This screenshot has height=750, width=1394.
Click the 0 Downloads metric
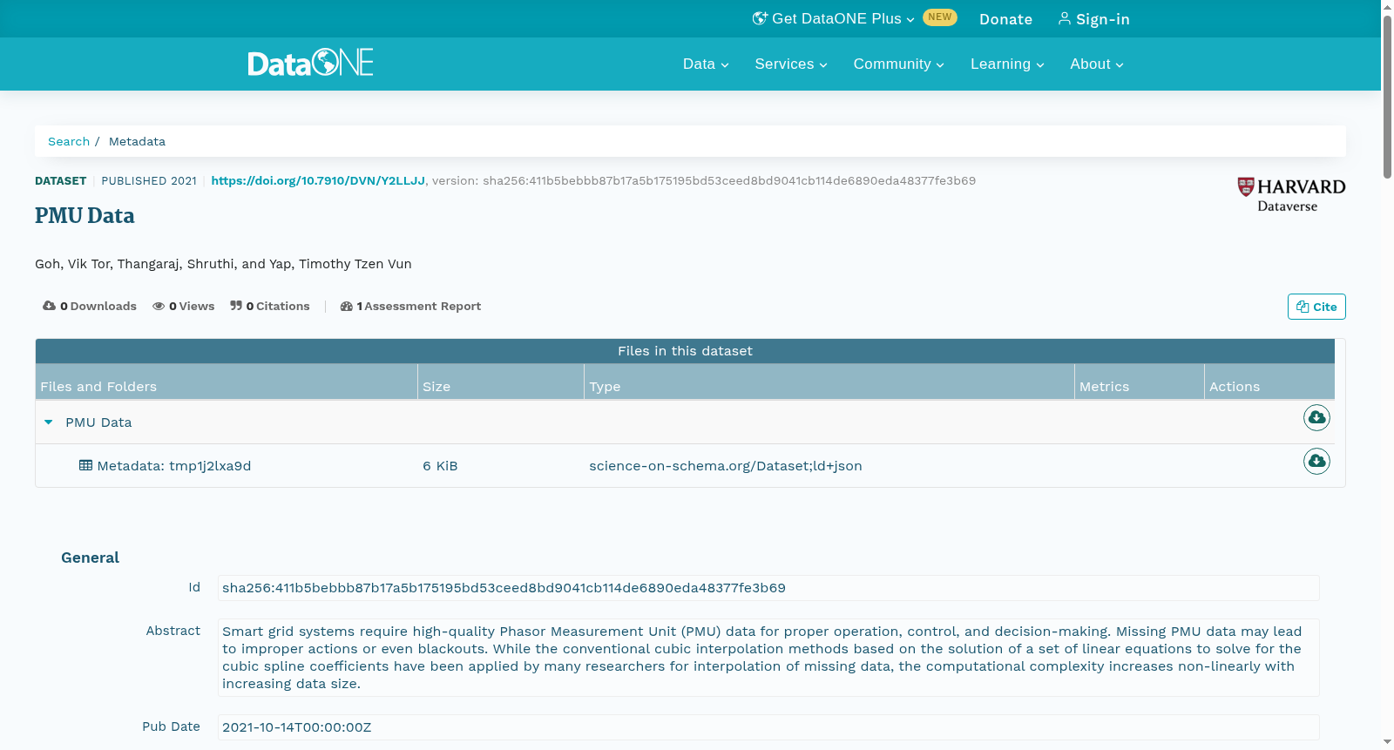90,306
